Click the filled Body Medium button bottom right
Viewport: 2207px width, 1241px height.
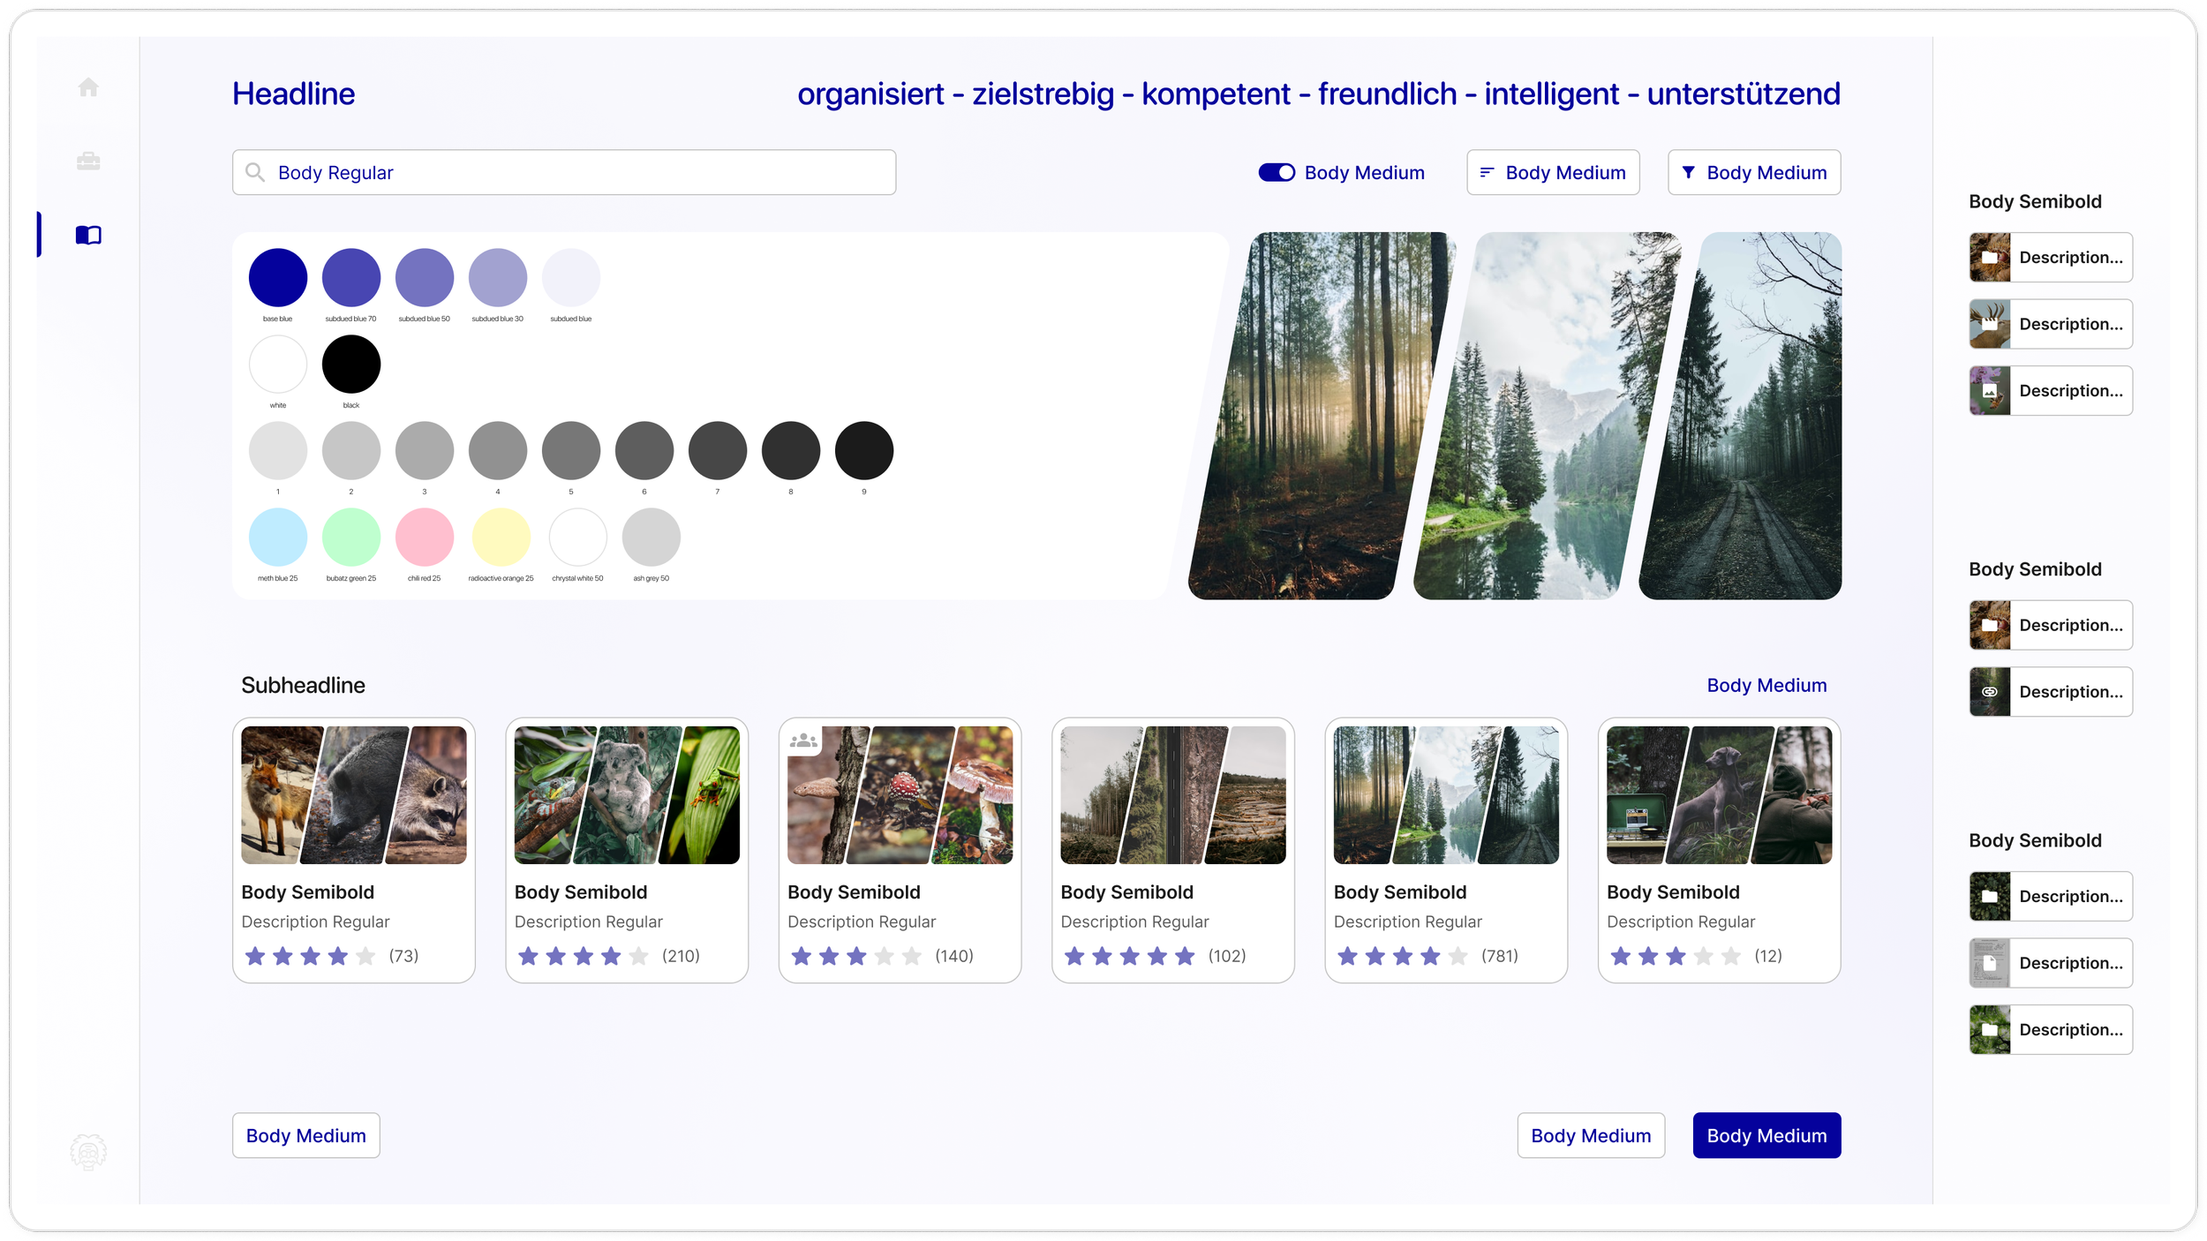(x=1766, y=1135)
